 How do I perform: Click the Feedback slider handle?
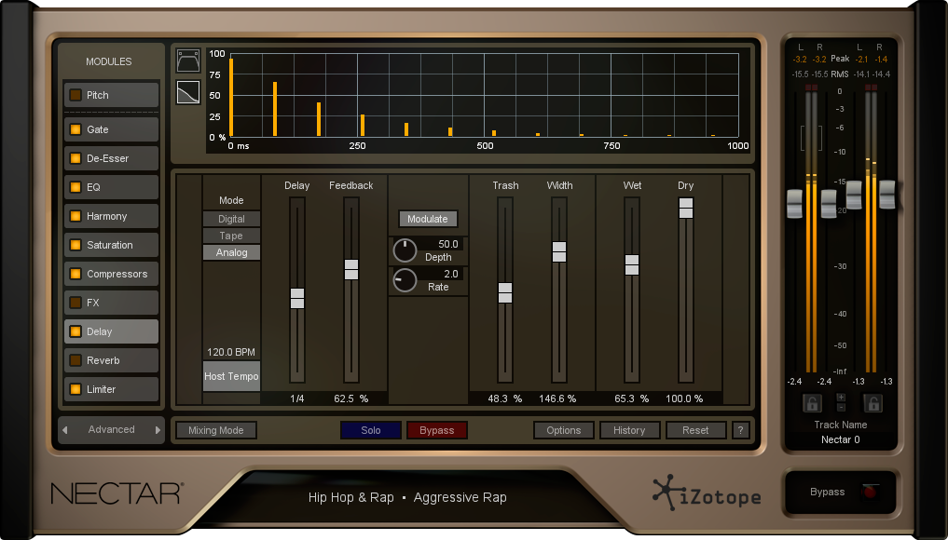pos(351,269)
